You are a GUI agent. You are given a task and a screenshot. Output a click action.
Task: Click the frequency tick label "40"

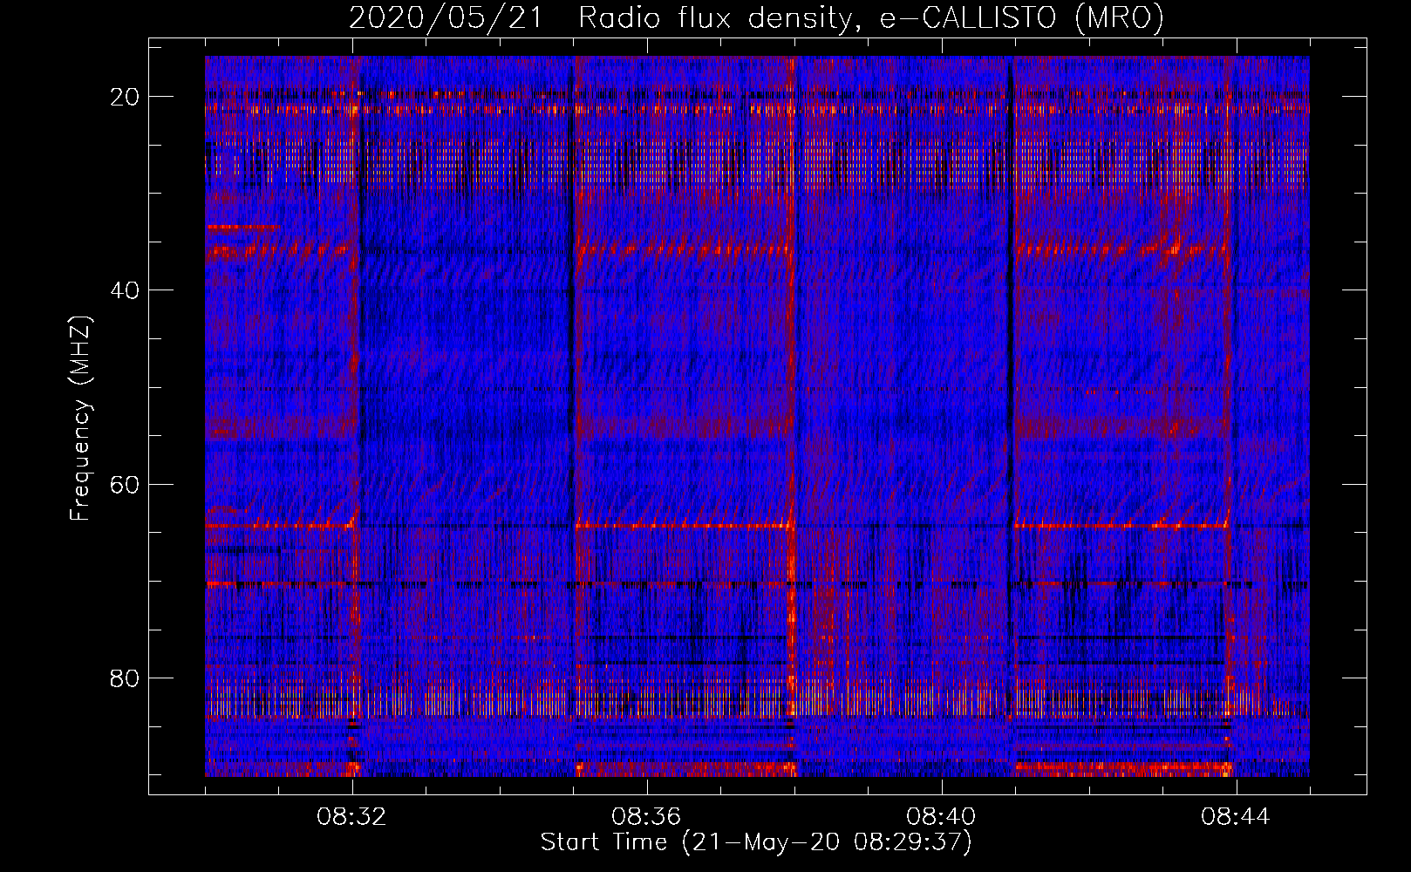125,290
